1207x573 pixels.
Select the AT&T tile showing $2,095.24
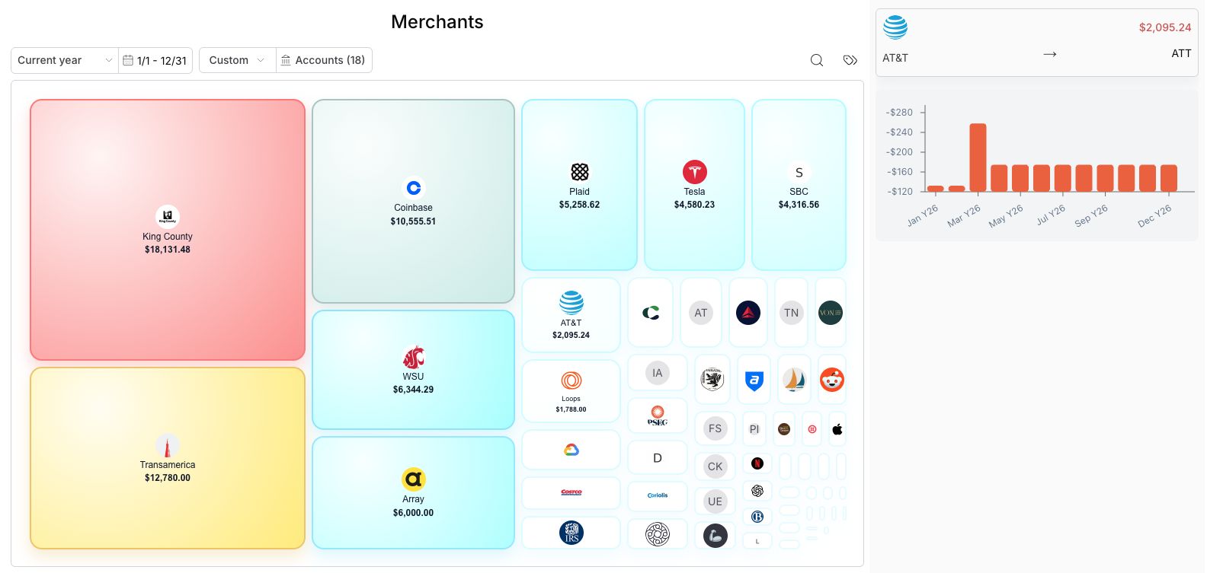coord(571,315)
